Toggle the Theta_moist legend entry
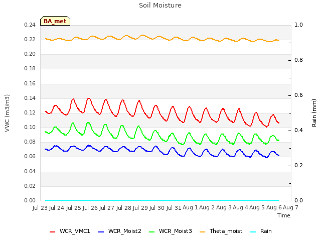 tap(221, 231)
